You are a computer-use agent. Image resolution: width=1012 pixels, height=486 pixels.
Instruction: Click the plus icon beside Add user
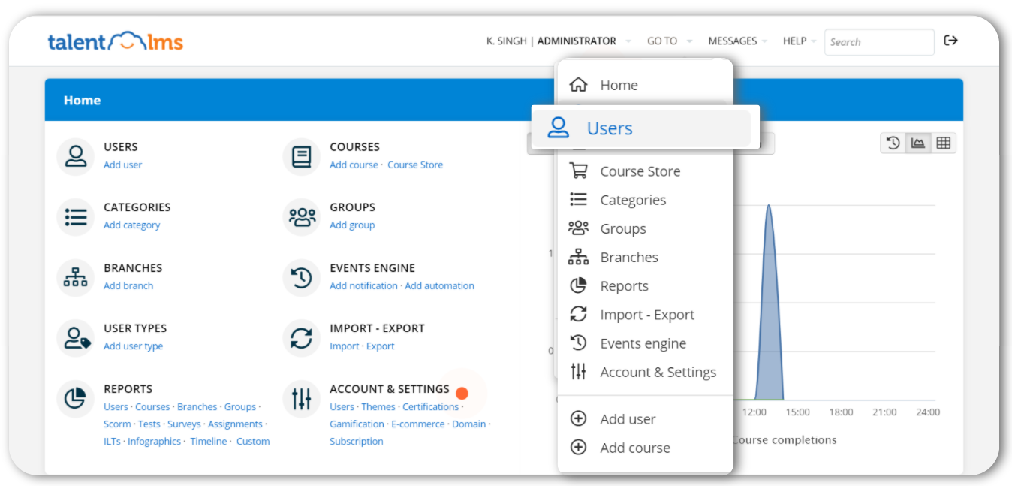578,419
